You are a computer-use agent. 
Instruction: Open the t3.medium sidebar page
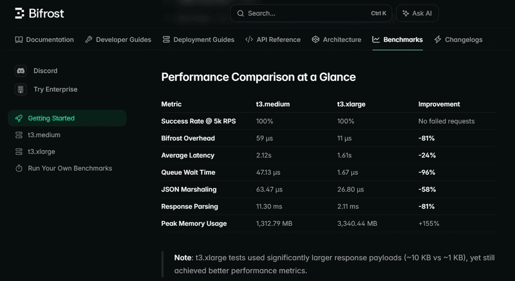coord(44,135)
